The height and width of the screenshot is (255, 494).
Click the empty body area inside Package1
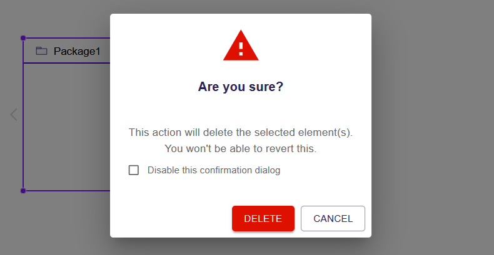66,125
